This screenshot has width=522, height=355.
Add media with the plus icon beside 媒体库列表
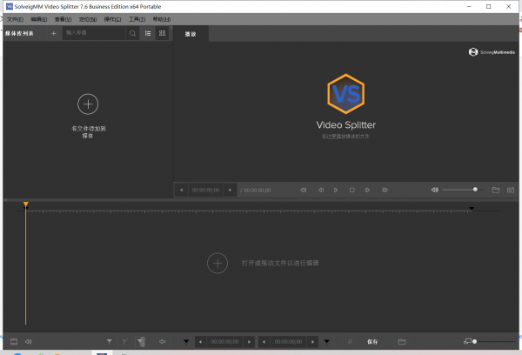point(54,33)
